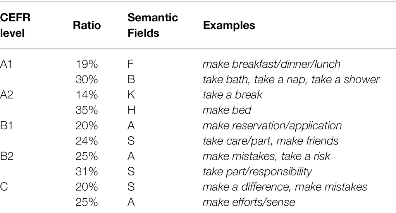Click the Semantic Fields column header
The image size is (396, 213).
(x=153, y=25)
